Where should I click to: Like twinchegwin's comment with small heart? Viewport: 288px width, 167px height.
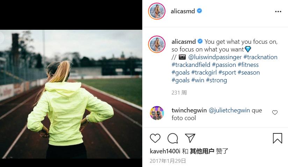[x=275, y=112]
